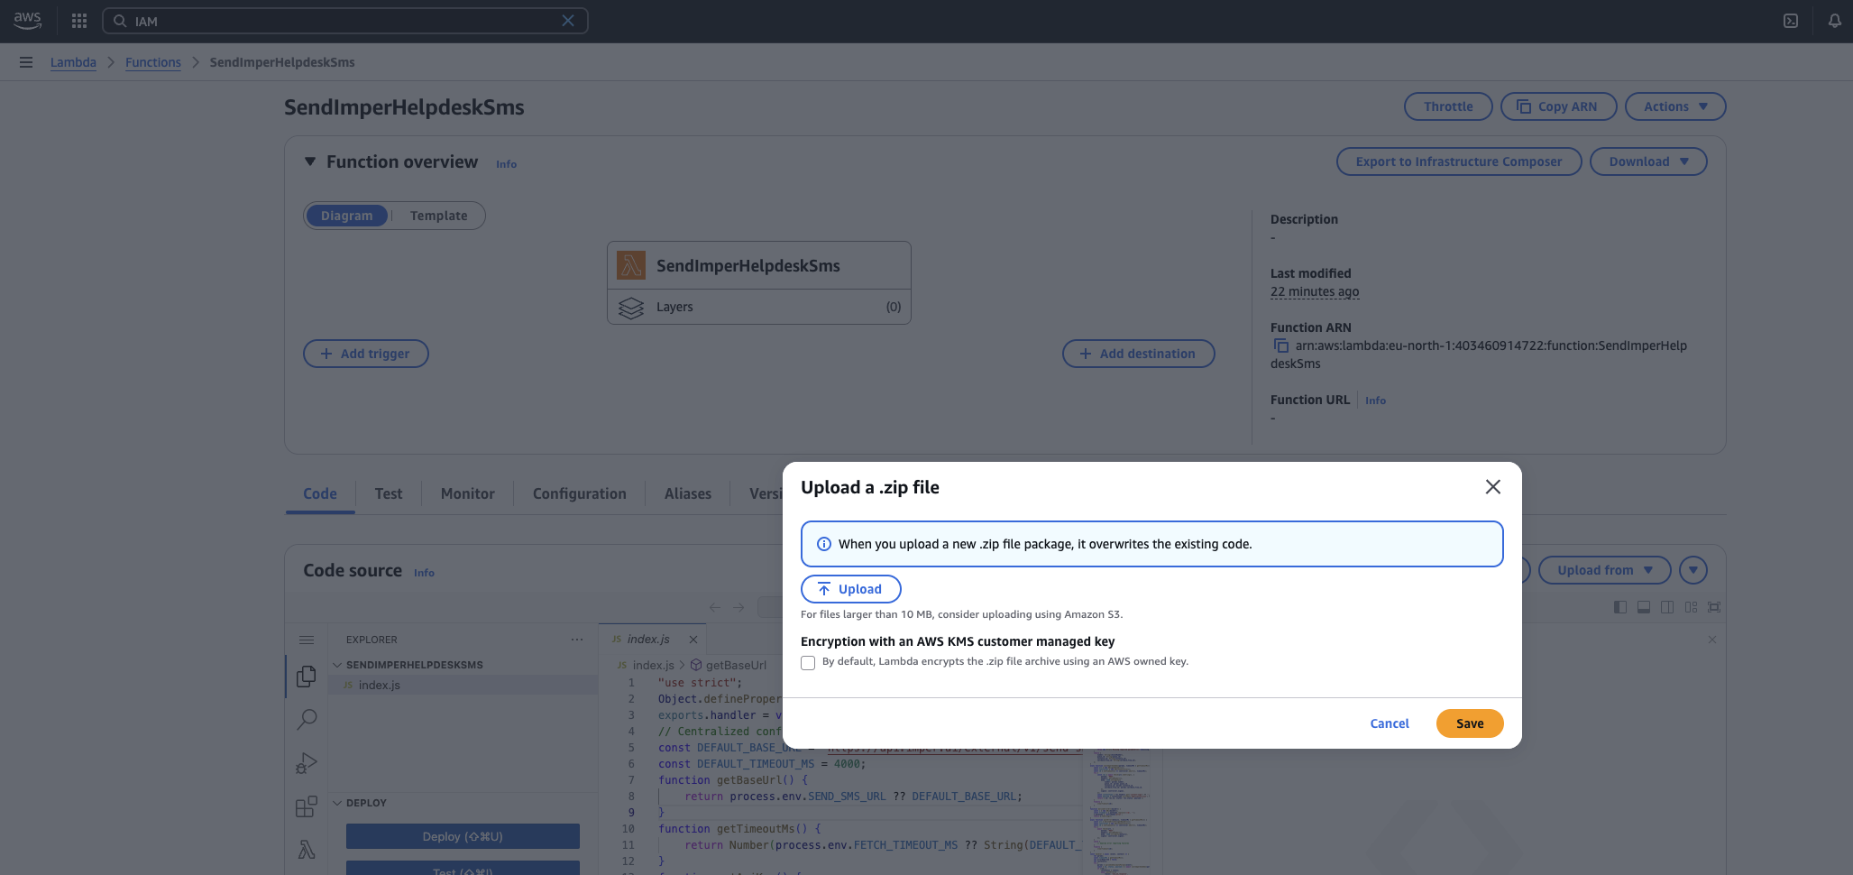The height and width of the screenshot is (875, 1853).
Task: Click Copy ARN button
Action: click(x=1558, y=106)
